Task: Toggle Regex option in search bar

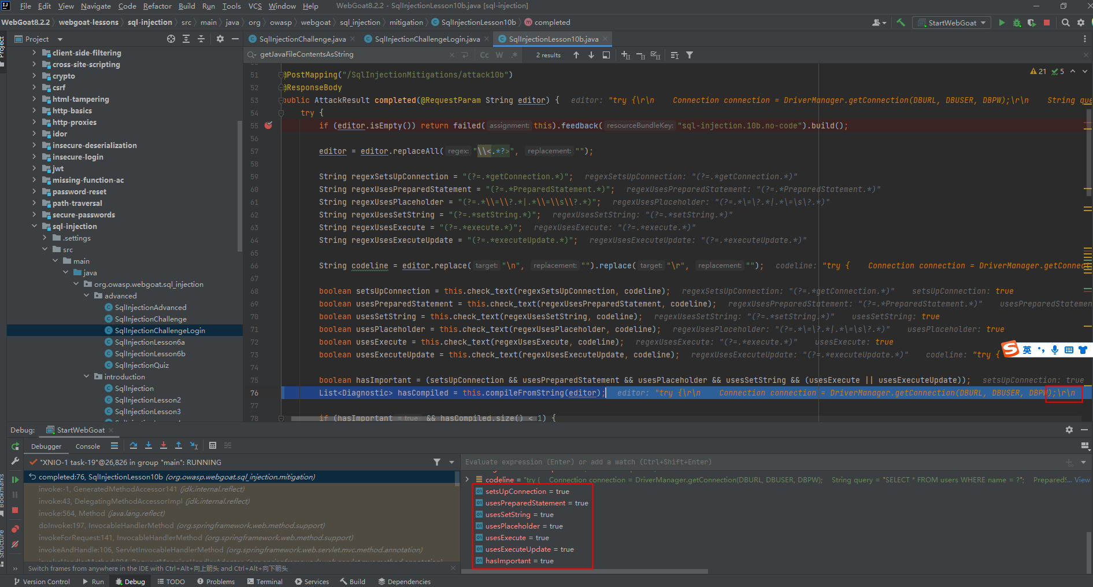Action: click(x=514, y=55)
